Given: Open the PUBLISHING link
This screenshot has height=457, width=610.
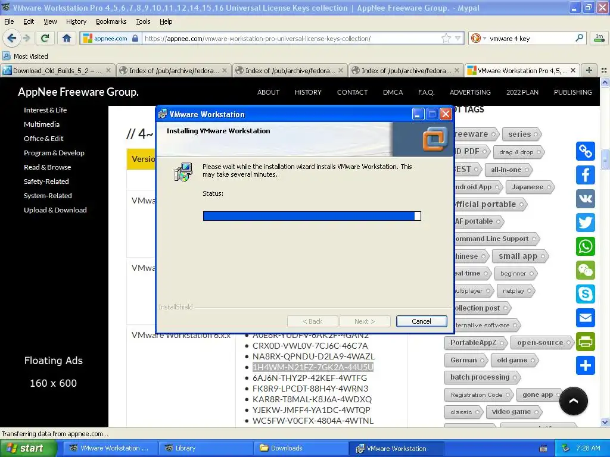Looking at the screenshot, I should (572, 92).
